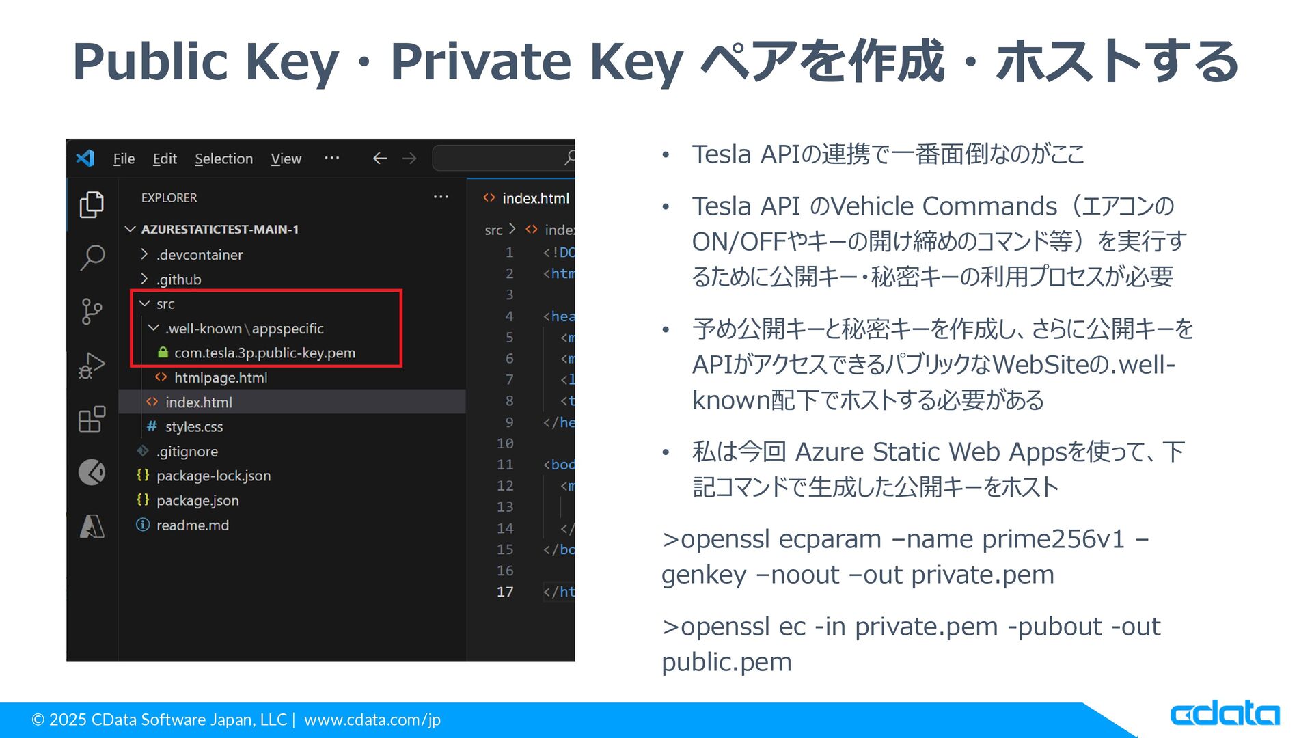Select styles.css in the file tree
This screenshot has width=1312, height=738.
193,427
